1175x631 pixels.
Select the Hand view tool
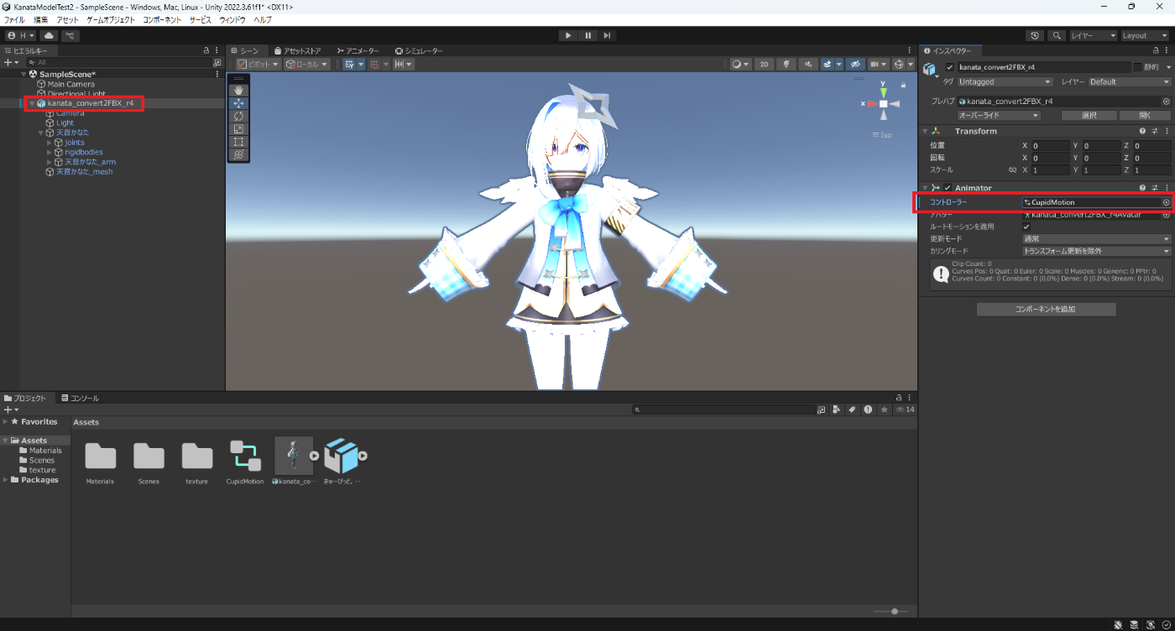point(238,89)
